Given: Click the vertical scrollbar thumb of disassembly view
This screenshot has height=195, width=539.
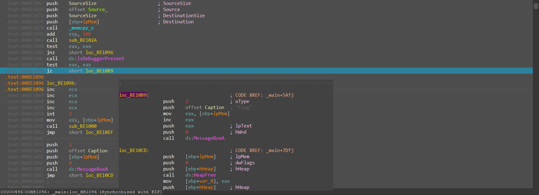Looking at the screenshot, I should pos(536,6).
